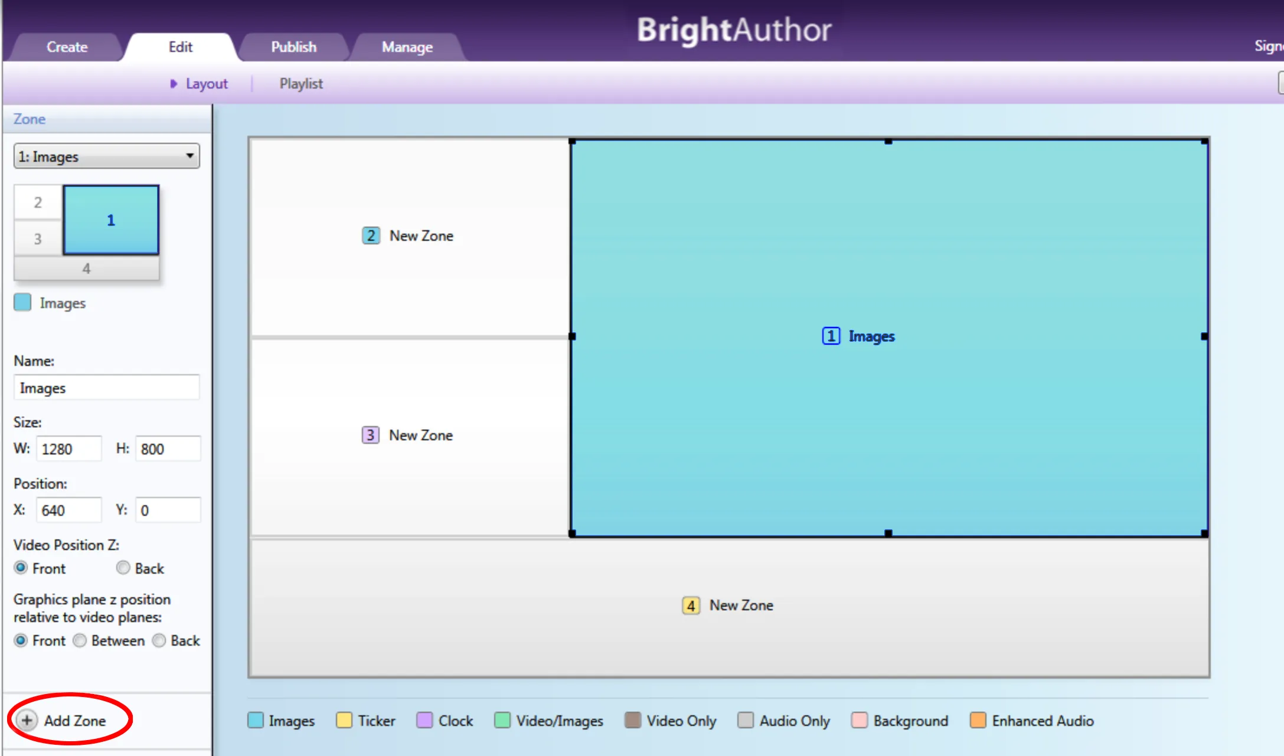The height and width of the screenshot is (756, 1284).
Task: Select zone 3 in the layout thumbnail
Action: (x=38, y=238)
